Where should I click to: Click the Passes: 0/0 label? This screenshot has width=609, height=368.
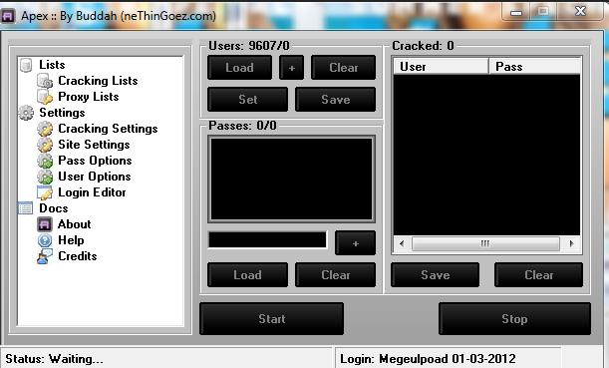(242, 126)
